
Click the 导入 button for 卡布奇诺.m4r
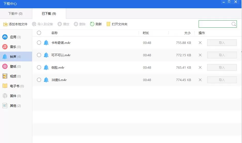[222, 43]
